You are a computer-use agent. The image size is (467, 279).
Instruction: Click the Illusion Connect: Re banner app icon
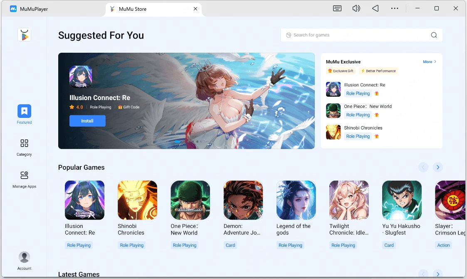coord(81,77)
